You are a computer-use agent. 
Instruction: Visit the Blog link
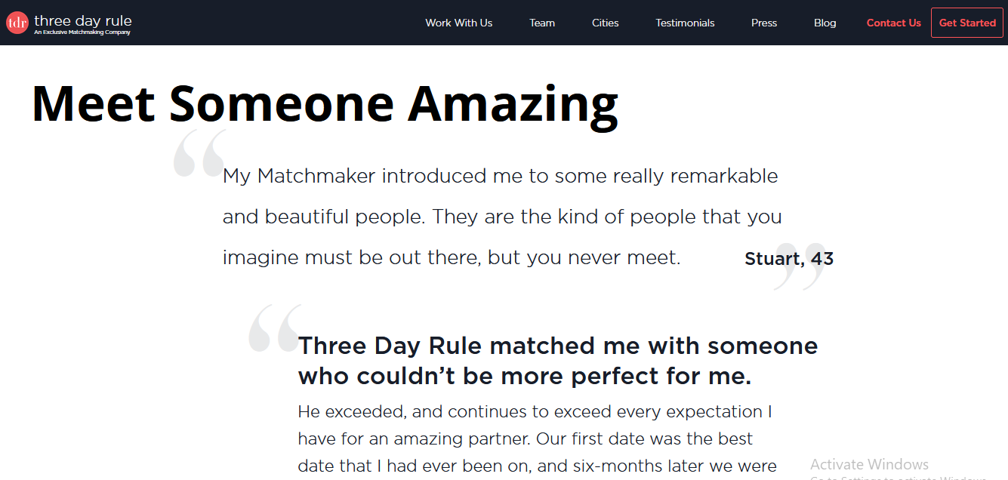(825, 23)
